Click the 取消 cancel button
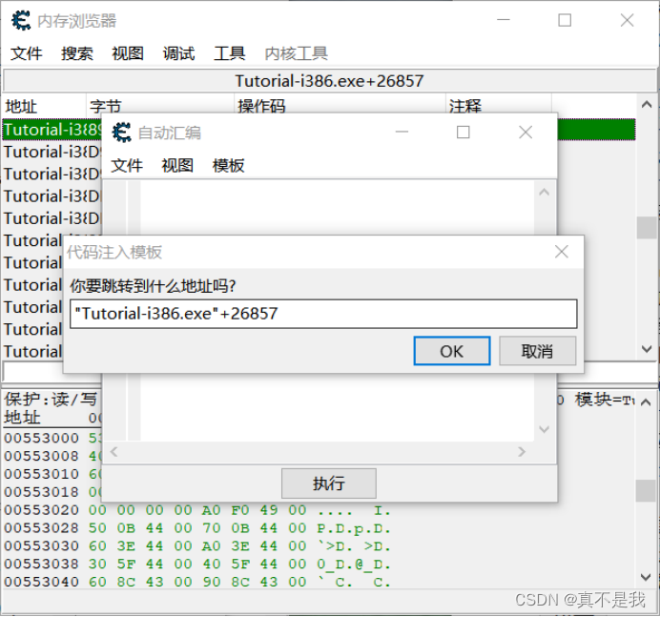 [x=538, y=351]
